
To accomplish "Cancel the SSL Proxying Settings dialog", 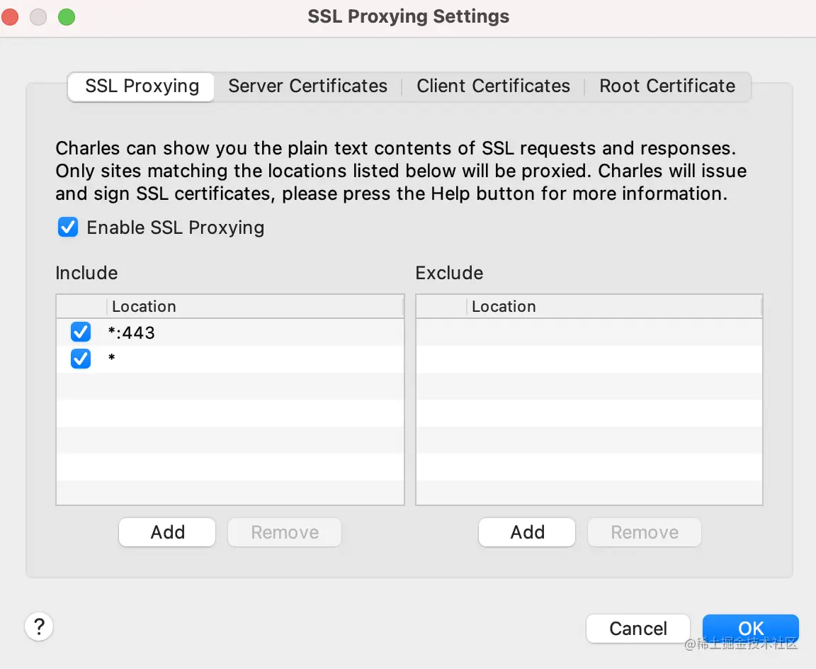I will click(x=637, y=629).
